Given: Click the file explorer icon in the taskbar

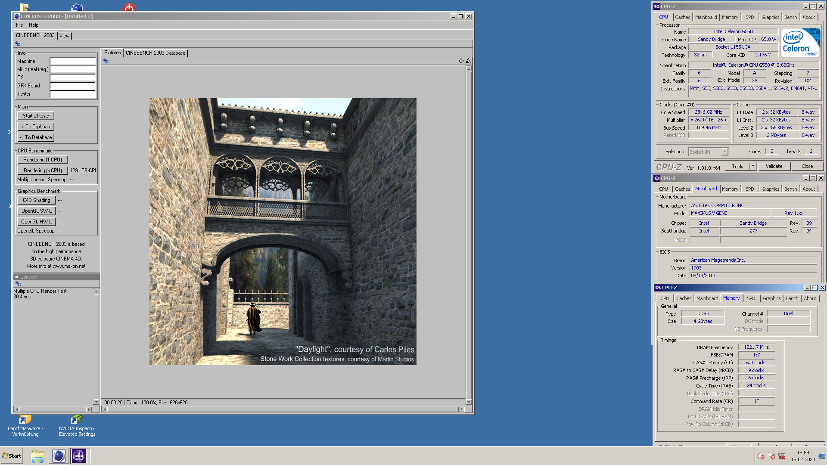Looking at the screenshot, I should pyautogui.click(x=37, y=456).
